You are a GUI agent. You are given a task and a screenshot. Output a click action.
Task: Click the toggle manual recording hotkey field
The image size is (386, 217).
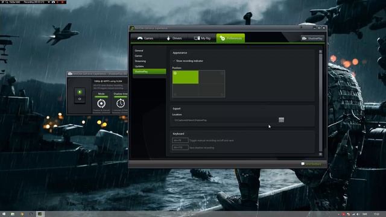pos(180,140)
